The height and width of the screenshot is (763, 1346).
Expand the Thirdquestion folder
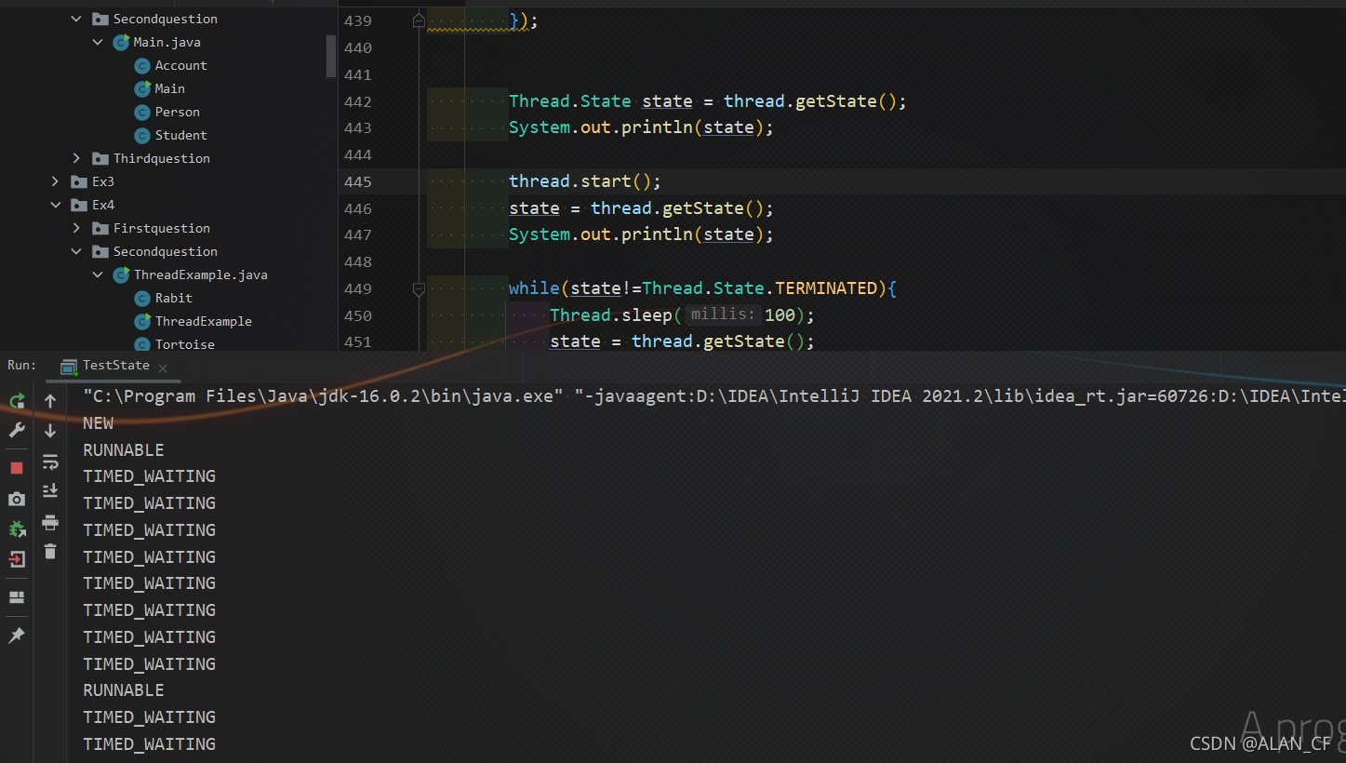[x=76, y=158]
